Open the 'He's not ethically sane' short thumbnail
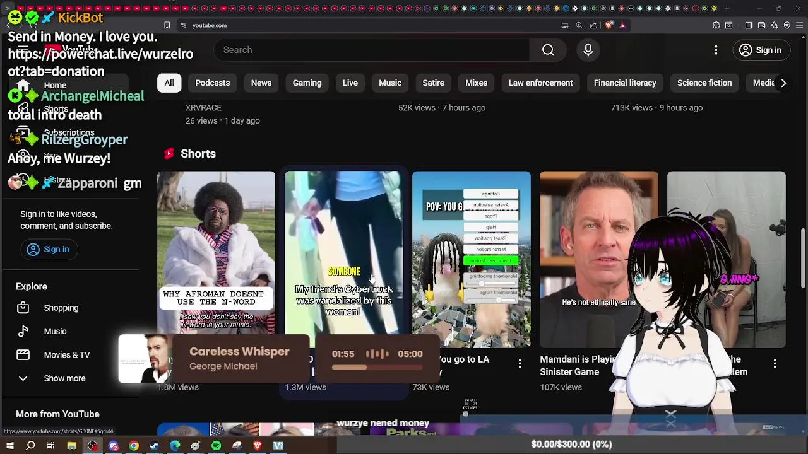808x454 pixels. (599, 259)
